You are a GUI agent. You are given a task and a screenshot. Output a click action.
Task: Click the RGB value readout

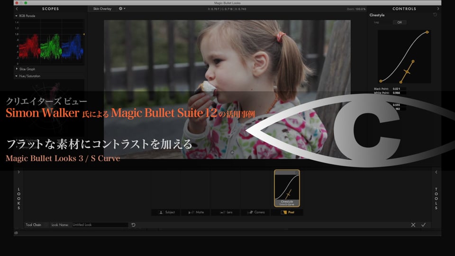point(227,9)
